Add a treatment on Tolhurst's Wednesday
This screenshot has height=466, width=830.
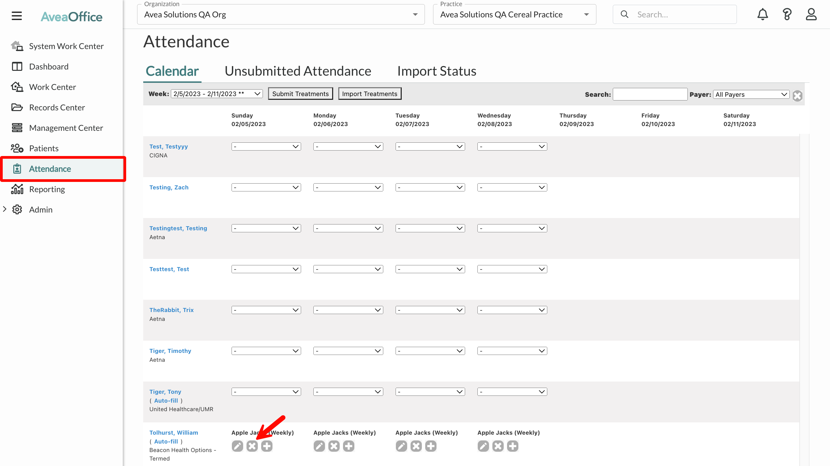(513, 446)
